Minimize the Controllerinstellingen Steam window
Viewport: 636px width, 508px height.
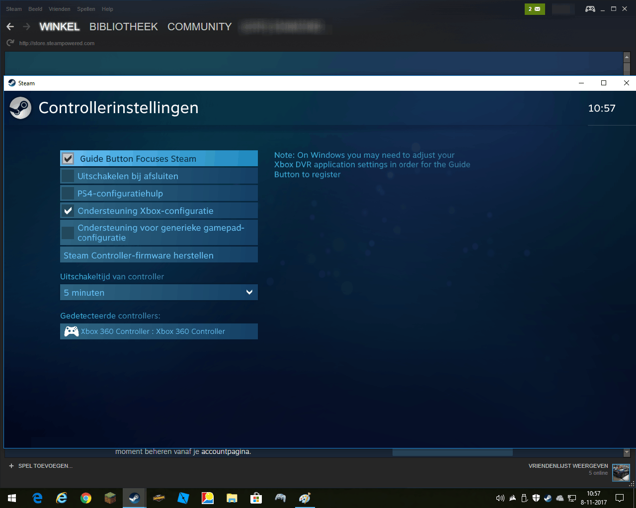pos(581,83)
